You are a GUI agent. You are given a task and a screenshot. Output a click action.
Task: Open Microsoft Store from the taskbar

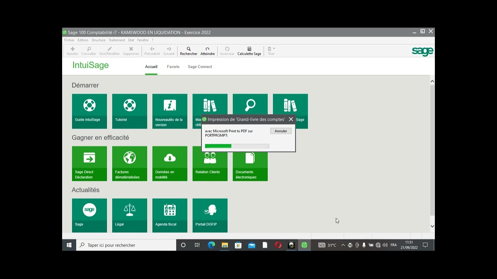238,245
